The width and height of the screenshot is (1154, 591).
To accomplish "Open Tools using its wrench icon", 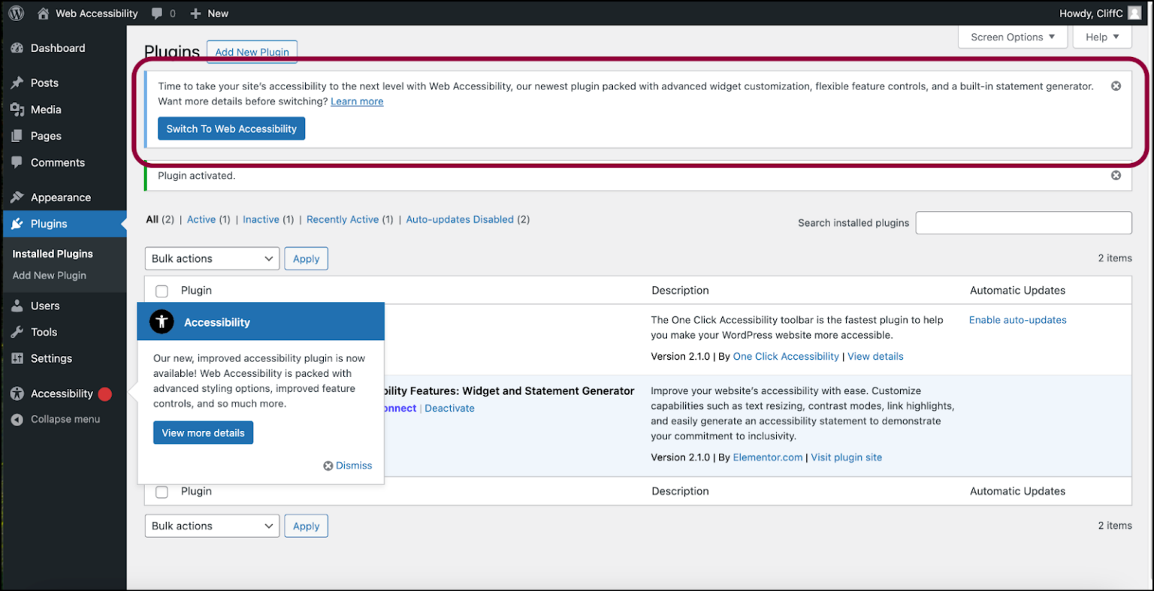I will point(17,331).
